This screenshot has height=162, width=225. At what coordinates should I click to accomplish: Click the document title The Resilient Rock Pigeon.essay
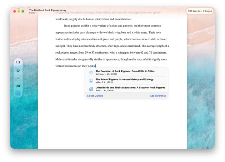coord(48,10)
